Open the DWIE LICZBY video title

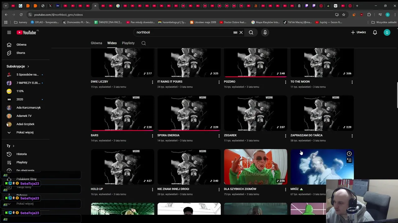click(x=99, y=82)
